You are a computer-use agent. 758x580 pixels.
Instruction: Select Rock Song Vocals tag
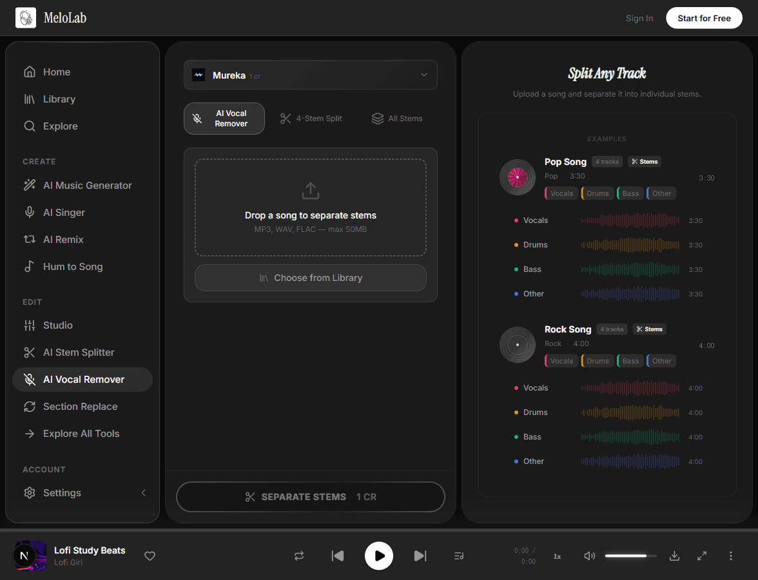coord(561,361)
